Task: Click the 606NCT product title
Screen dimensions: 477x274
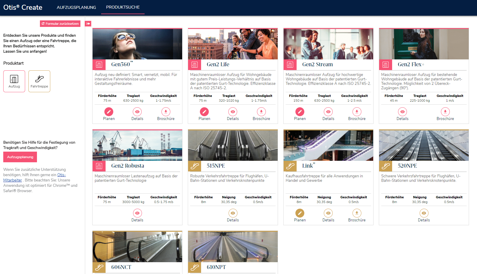Action: [x=121, y=267]
